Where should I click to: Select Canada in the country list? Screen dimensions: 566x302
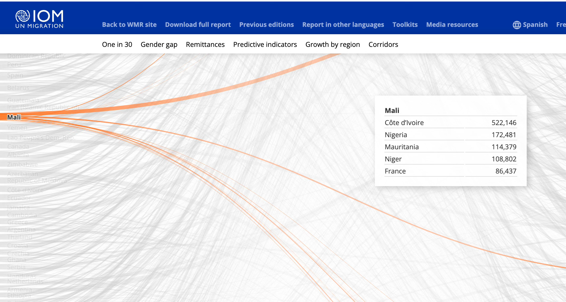point(18,146)
